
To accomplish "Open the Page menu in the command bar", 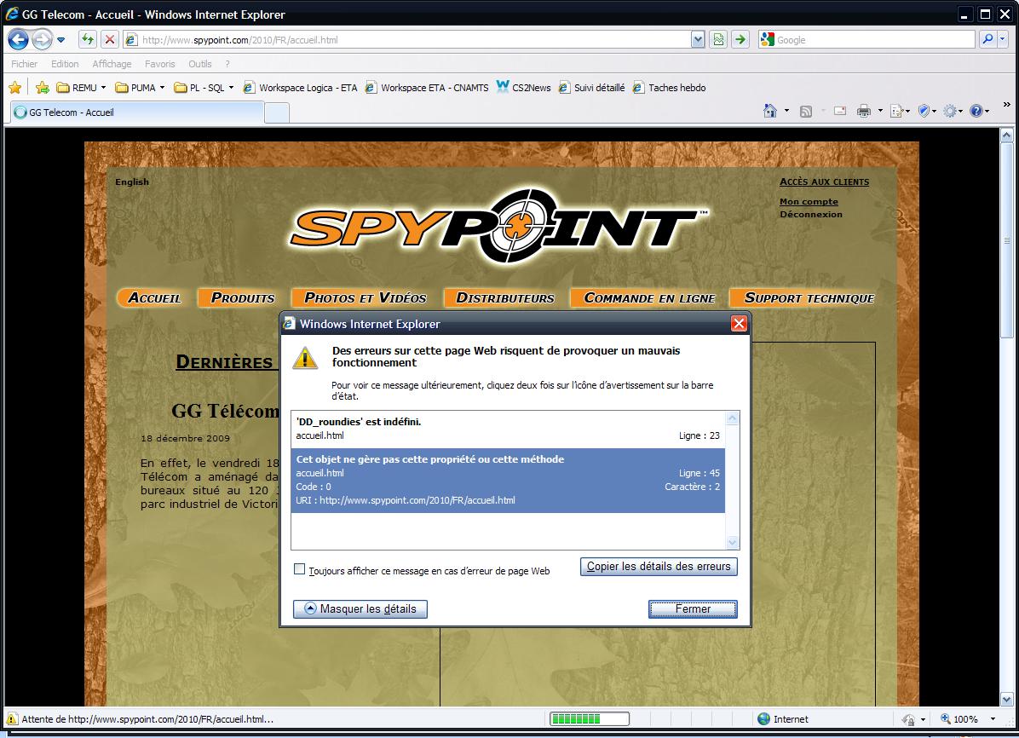I will (900, 111).
